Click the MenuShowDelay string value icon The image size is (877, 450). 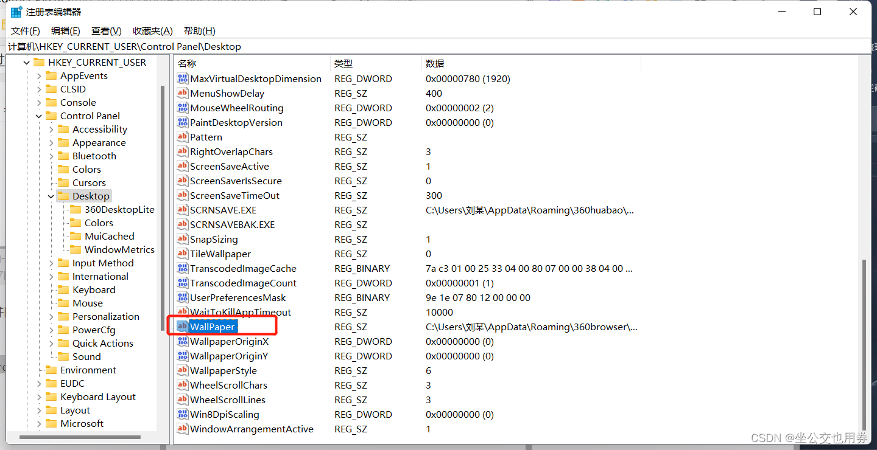[182, 93]
